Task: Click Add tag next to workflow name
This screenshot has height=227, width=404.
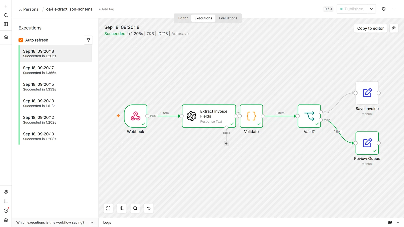Action: tap(106, 9)
